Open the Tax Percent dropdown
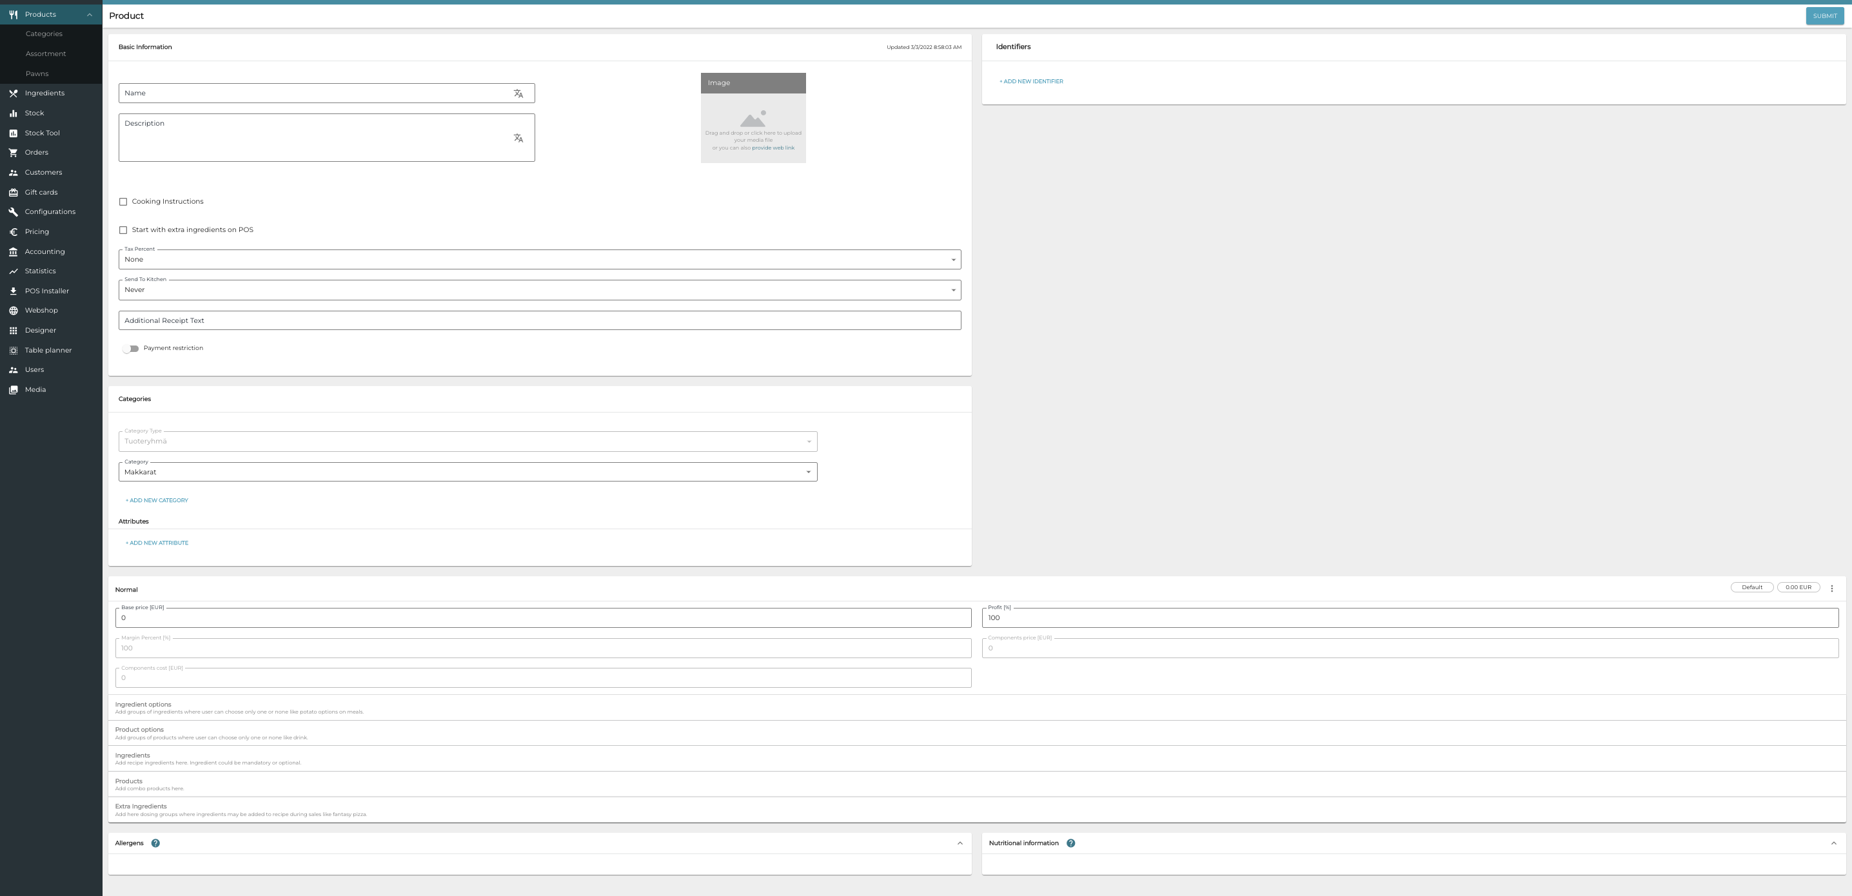The height and width of the screenshot is (896, 1852). (539, 259)
